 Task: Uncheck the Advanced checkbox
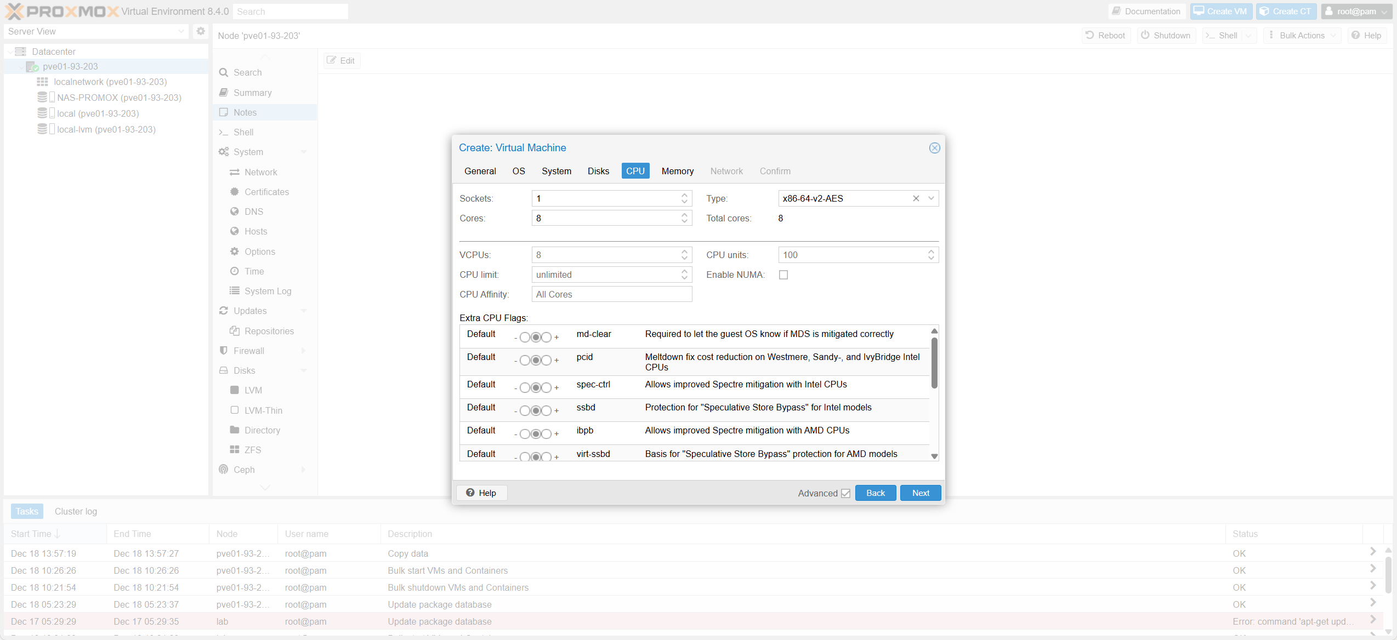[x=845, y=493]
